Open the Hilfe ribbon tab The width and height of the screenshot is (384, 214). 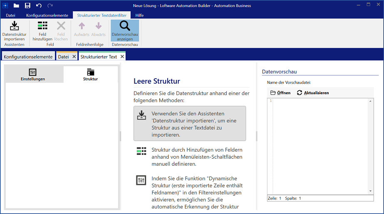point(139,15)
